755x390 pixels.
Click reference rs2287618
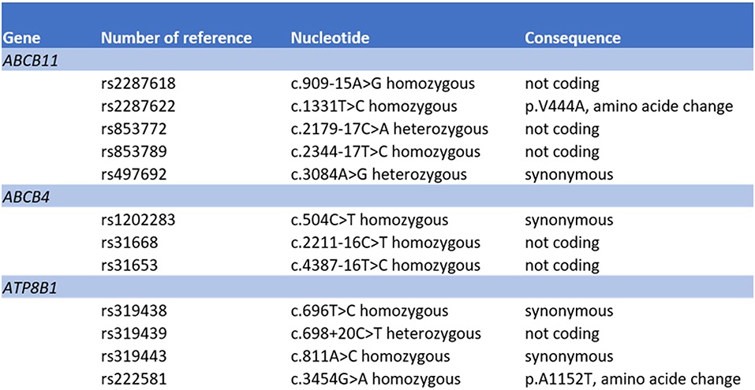[x=136, y=84]
